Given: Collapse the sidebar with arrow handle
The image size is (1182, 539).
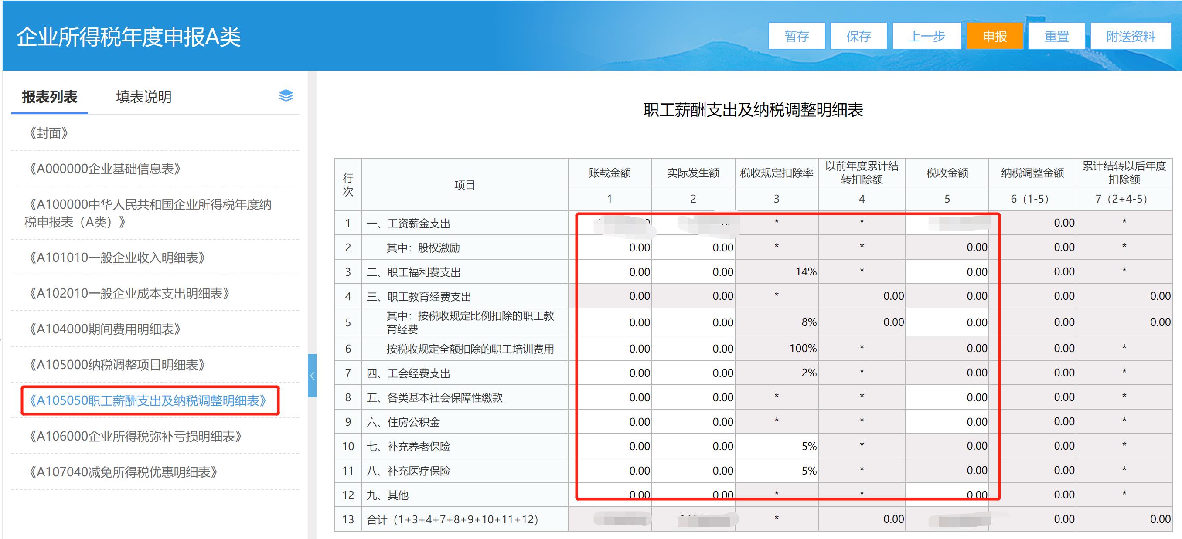Looking at the screenshot, I should pos(312,375).
